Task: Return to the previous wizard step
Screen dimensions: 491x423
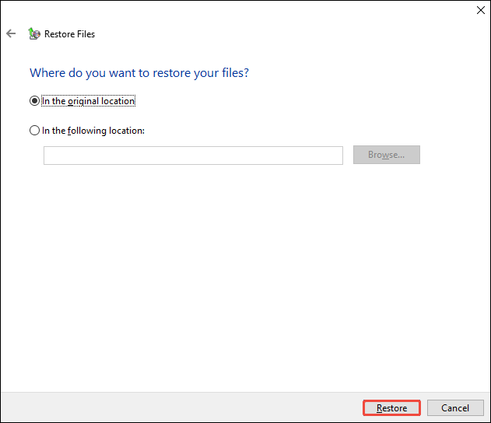Action: 11,34
